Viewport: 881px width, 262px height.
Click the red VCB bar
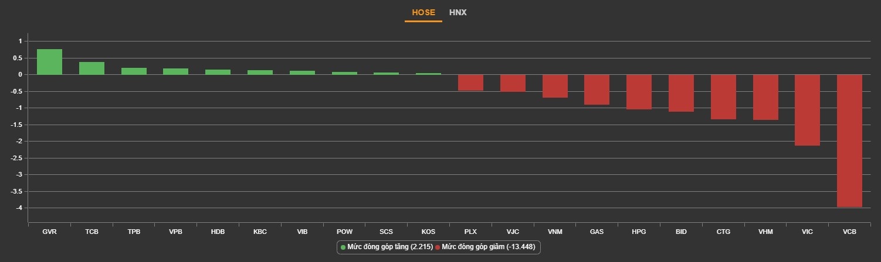click(849, 140)
